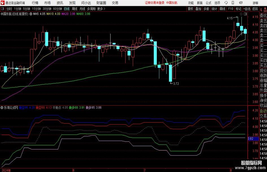This screenshot has width=267, height=172.
Task: Select the 周线 weekly period tab
Action: coord(75,9)
